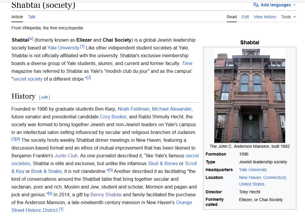Screen dimensions: 305x223
Task: Click 'Eliezer, or Chai Society' infobox value
Action: point(261,200)
